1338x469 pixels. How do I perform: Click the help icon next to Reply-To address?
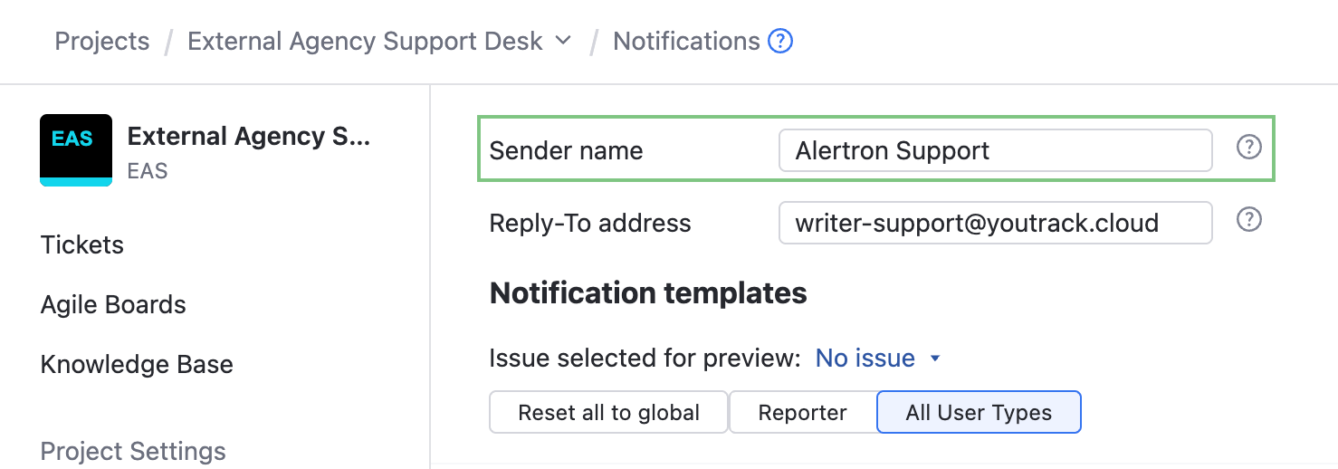[x=1248, y=220]
